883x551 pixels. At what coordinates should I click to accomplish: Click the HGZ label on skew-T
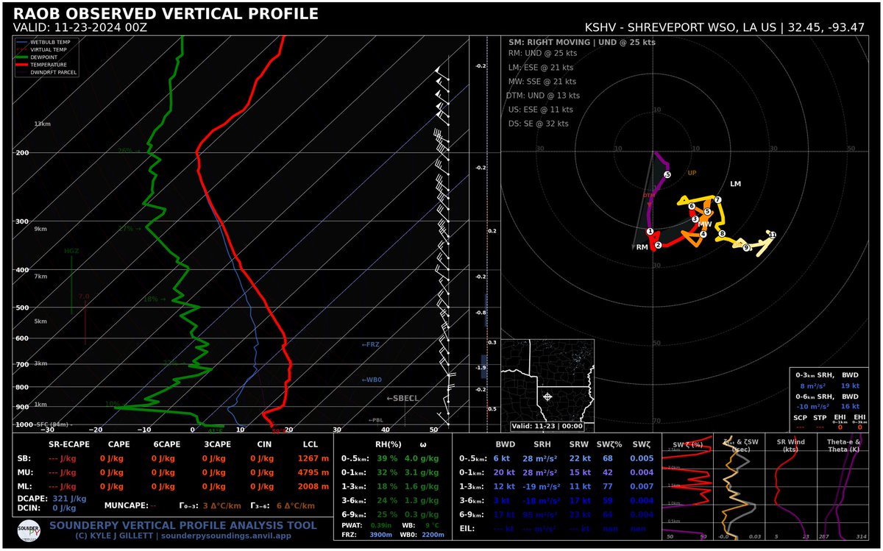click(71, 251)
